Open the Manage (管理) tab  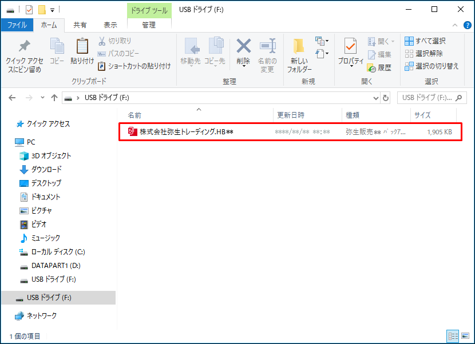pos(149,25)
